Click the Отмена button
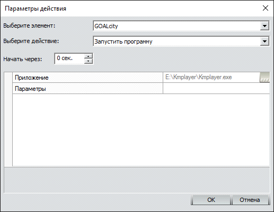Screen dimensions: 274x212 tap(250, 200)
